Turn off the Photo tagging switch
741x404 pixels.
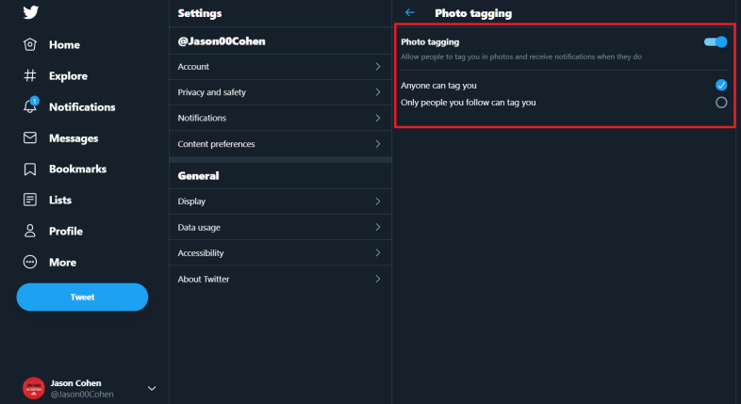click(716, 42)
